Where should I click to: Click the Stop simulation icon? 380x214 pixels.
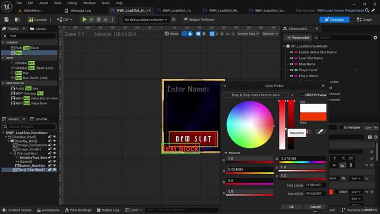pyautogui.click(x=99, y=20)
